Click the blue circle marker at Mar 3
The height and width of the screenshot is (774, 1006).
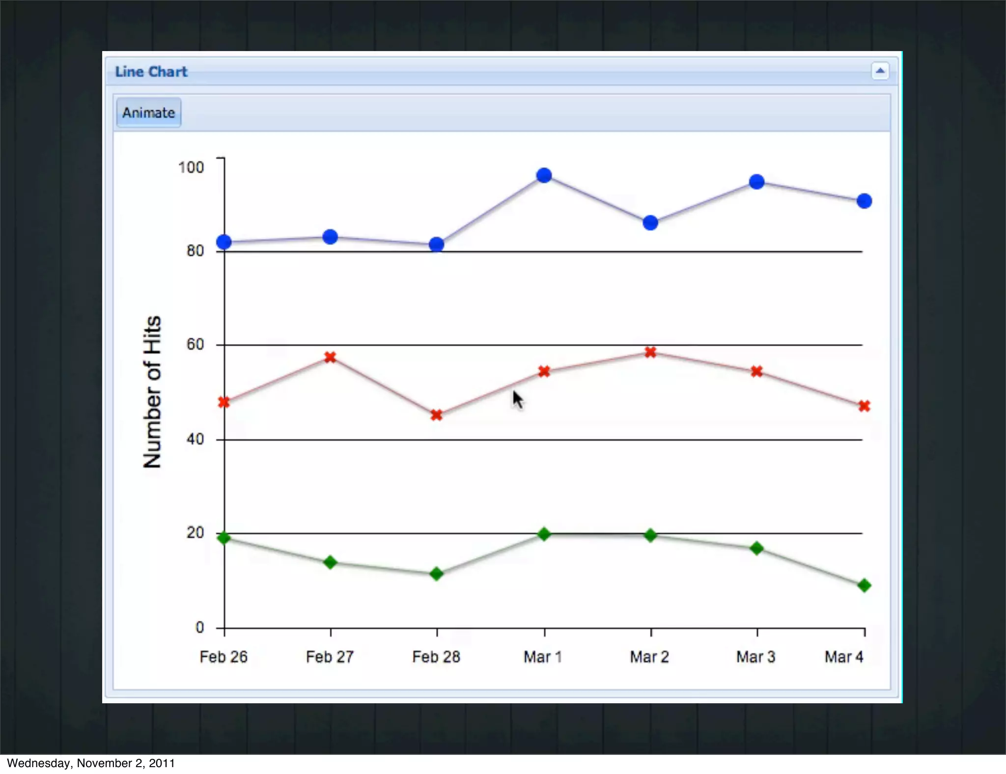(x=756, y=182)
